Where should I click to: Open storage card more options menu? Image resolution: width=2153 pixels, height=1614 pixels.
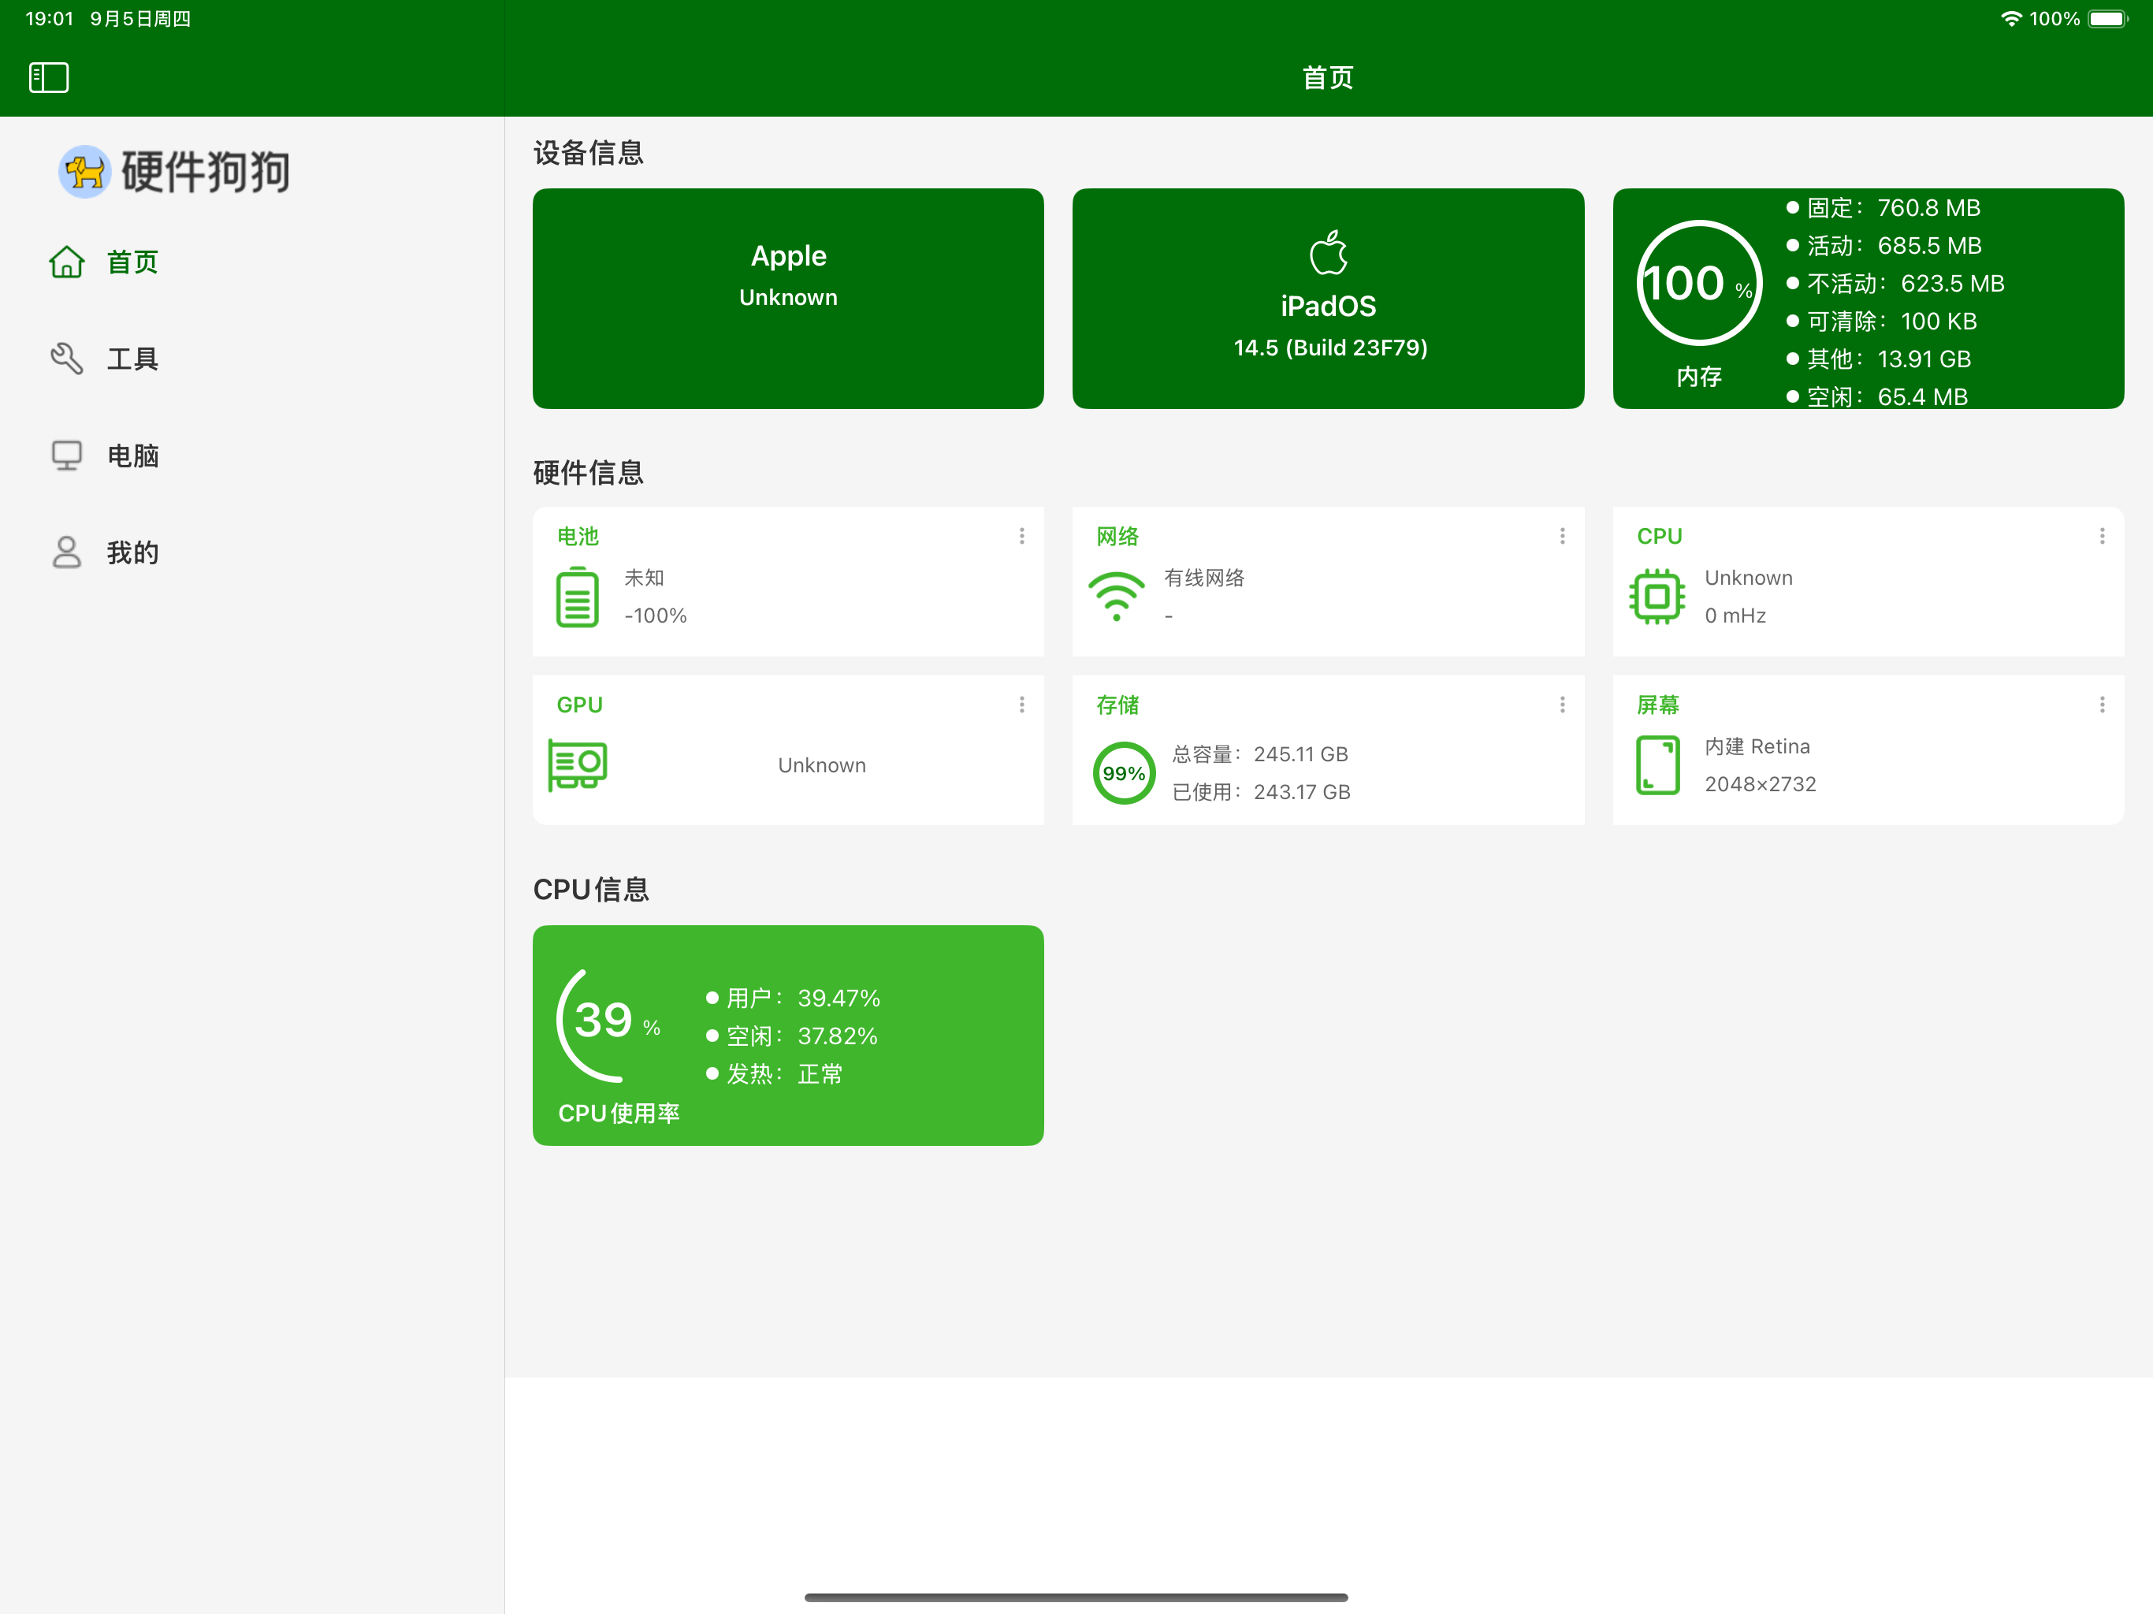click(x=1562, y=705)
